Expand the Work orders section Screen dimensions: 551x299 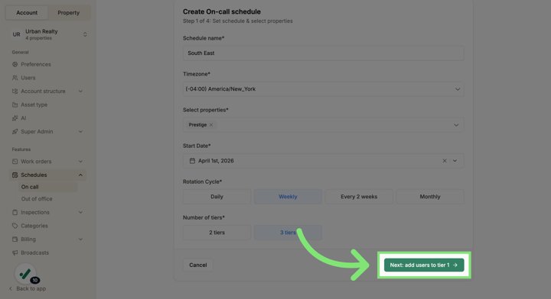[80, 162]
